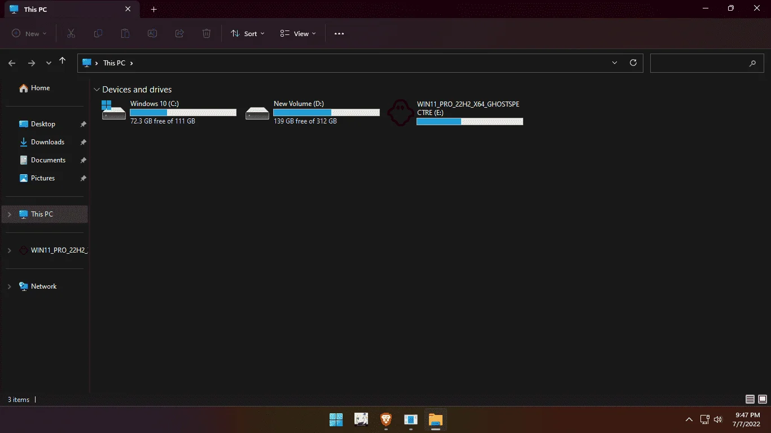Open the Windows 10 (C:) drive icon
Image resolution: width=771 pixels, height=433 pixels.
(x=114, y=111)
